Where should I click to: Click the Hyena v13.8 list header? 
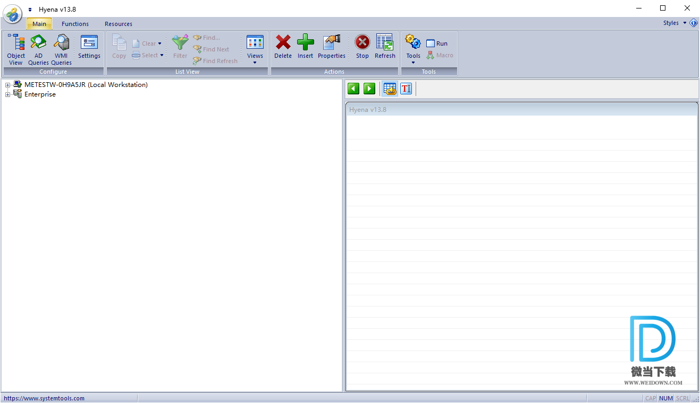(x=521, y=110)
